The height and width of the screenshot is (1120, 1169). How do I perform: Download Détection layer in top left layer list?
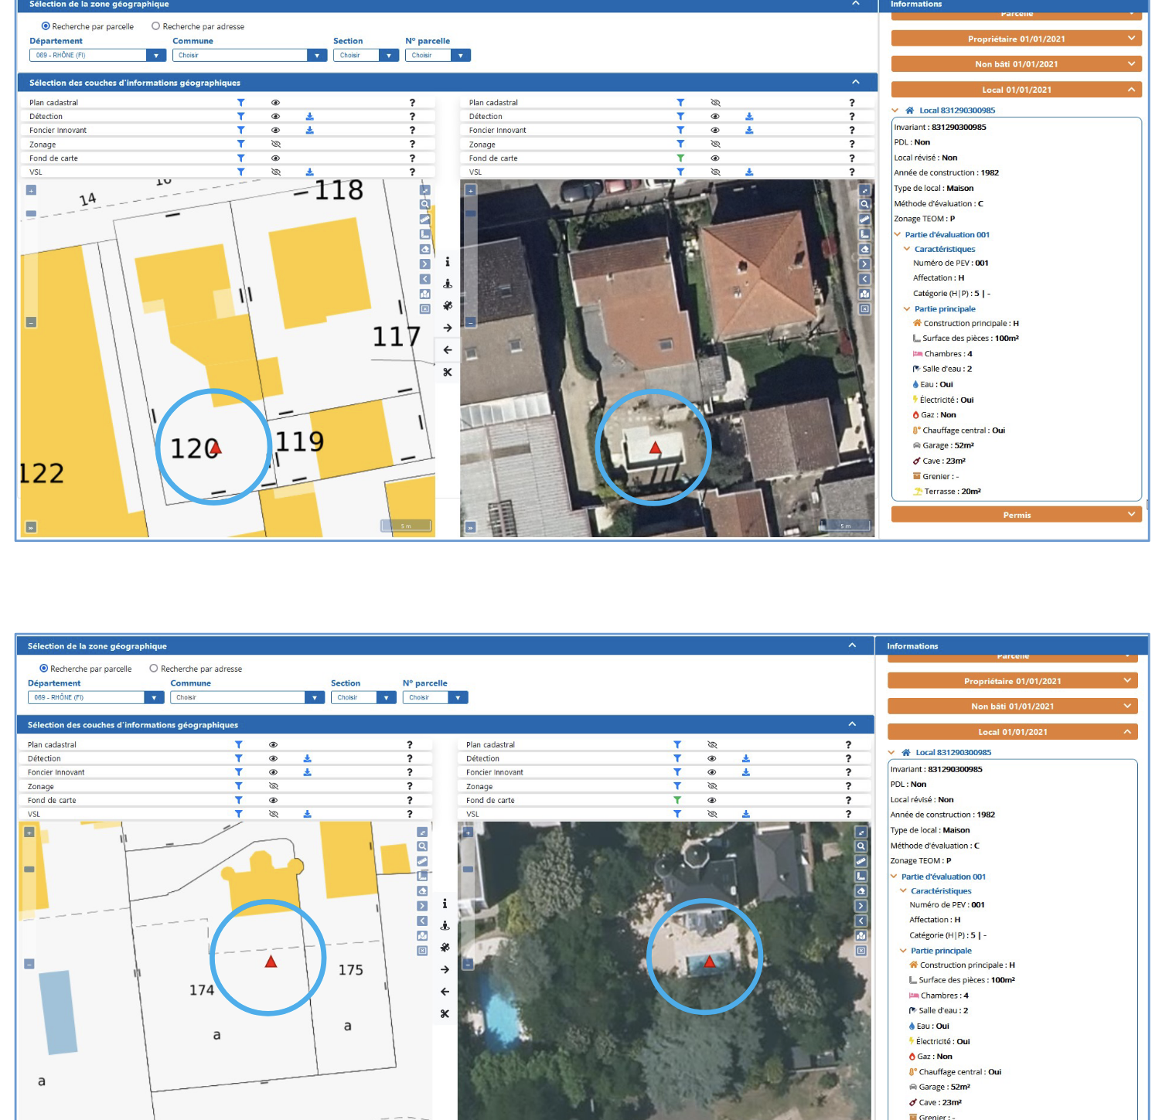[x=309, y=117]
